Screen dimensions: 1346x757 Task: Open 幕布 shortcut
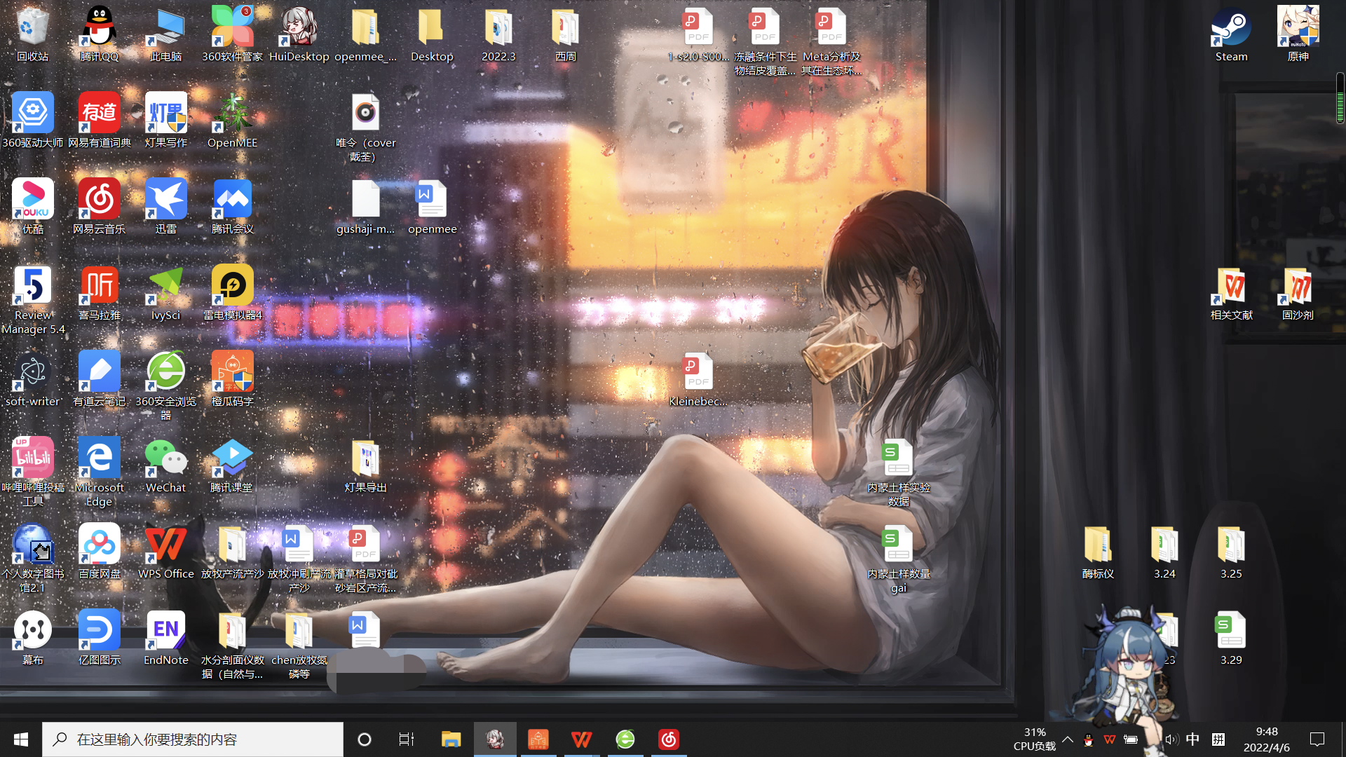[32, 638]
